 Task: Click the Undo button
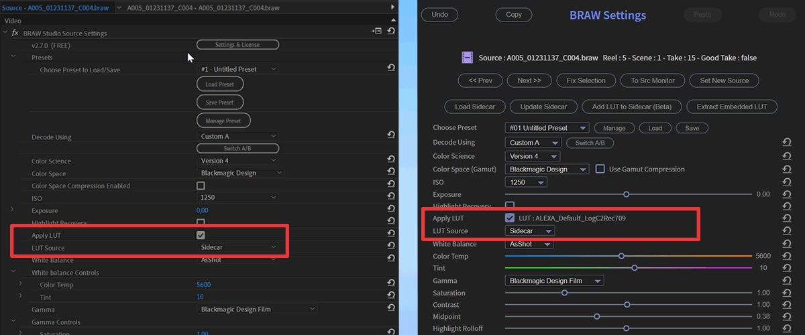[x=440, y=14]
